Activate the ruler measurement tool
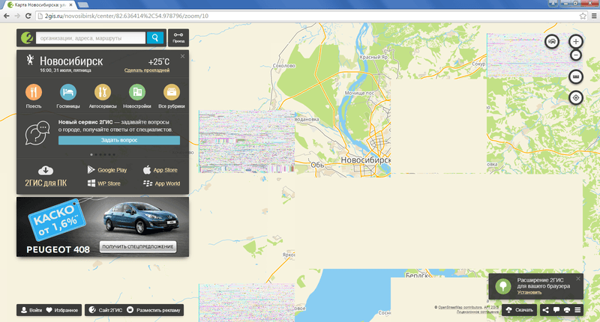The height and width of the screenshot is (322, 600). coord(575,76)
